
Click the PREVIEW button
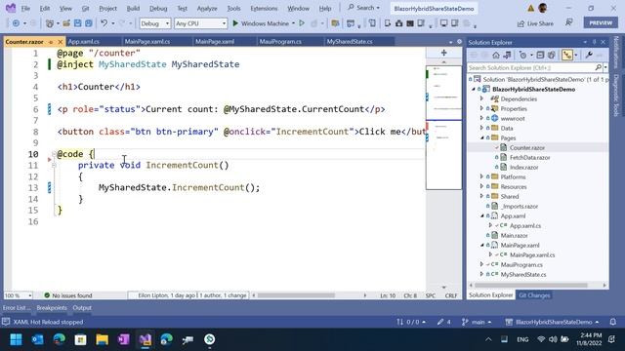[x=601, y=23]
